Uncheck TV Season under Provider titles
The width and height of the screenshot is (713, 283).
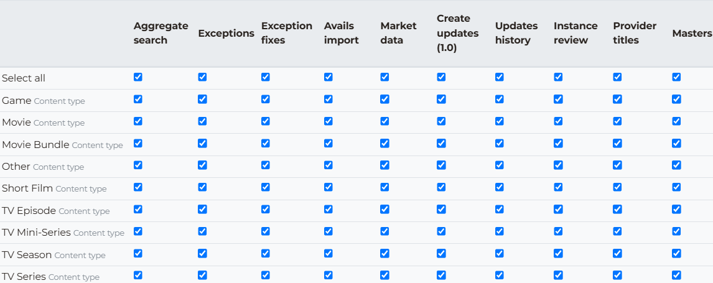[x=617, y=254]
